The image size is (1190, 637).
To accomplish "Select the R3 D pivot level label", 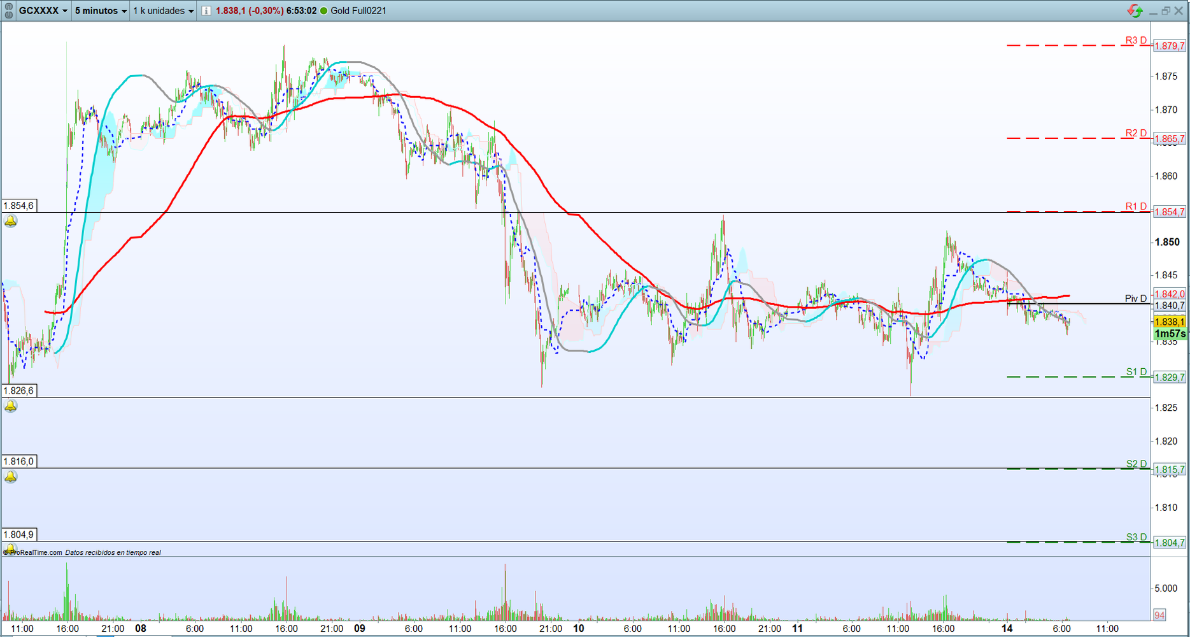I will (1136, 40).
